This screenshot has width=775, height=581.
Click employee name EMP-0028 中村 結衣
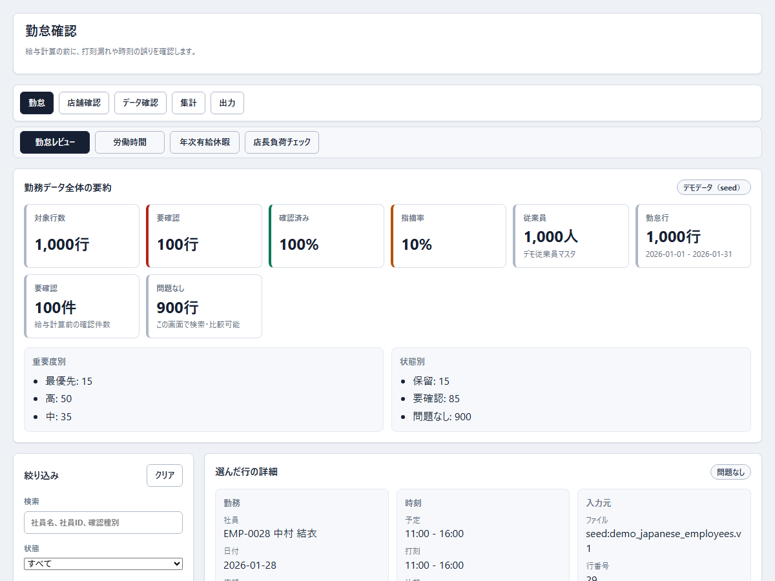point(270,533)
